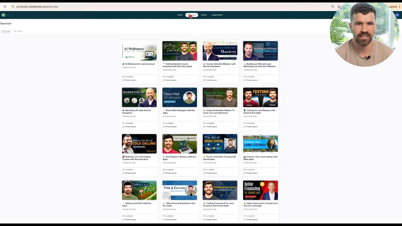Open Building an Efficient Marketing List thumbnail
Viewport: 402px width, 226px height.
(x=260, y=51)
